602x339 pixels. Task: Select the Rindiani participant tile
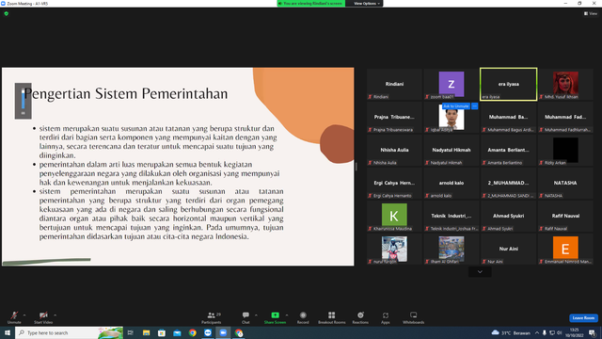[394, 84]
